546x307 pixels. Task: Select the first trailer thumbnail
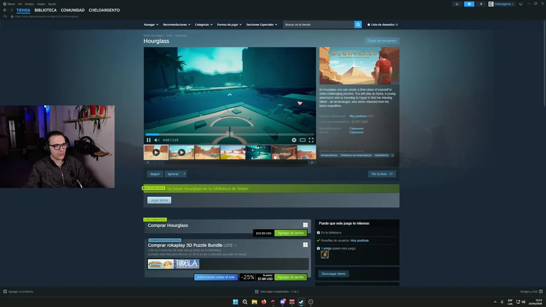[x=156, y=152]
